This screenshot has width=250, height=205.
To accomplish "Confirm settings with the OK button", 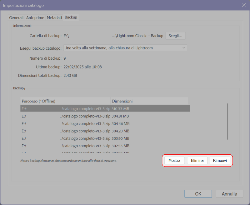I will point(198,193).
